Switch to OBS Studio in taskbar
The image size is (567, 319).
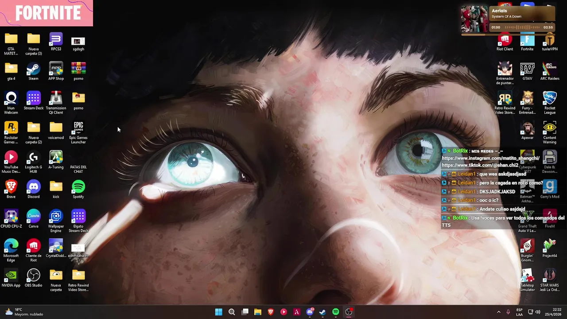tap(349, 312)
